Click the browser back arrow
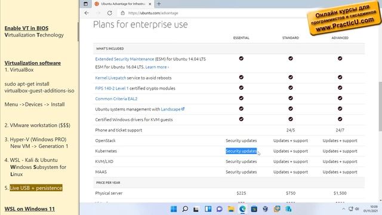The width and height of the screenshot is (382, 215). [87, 13]
